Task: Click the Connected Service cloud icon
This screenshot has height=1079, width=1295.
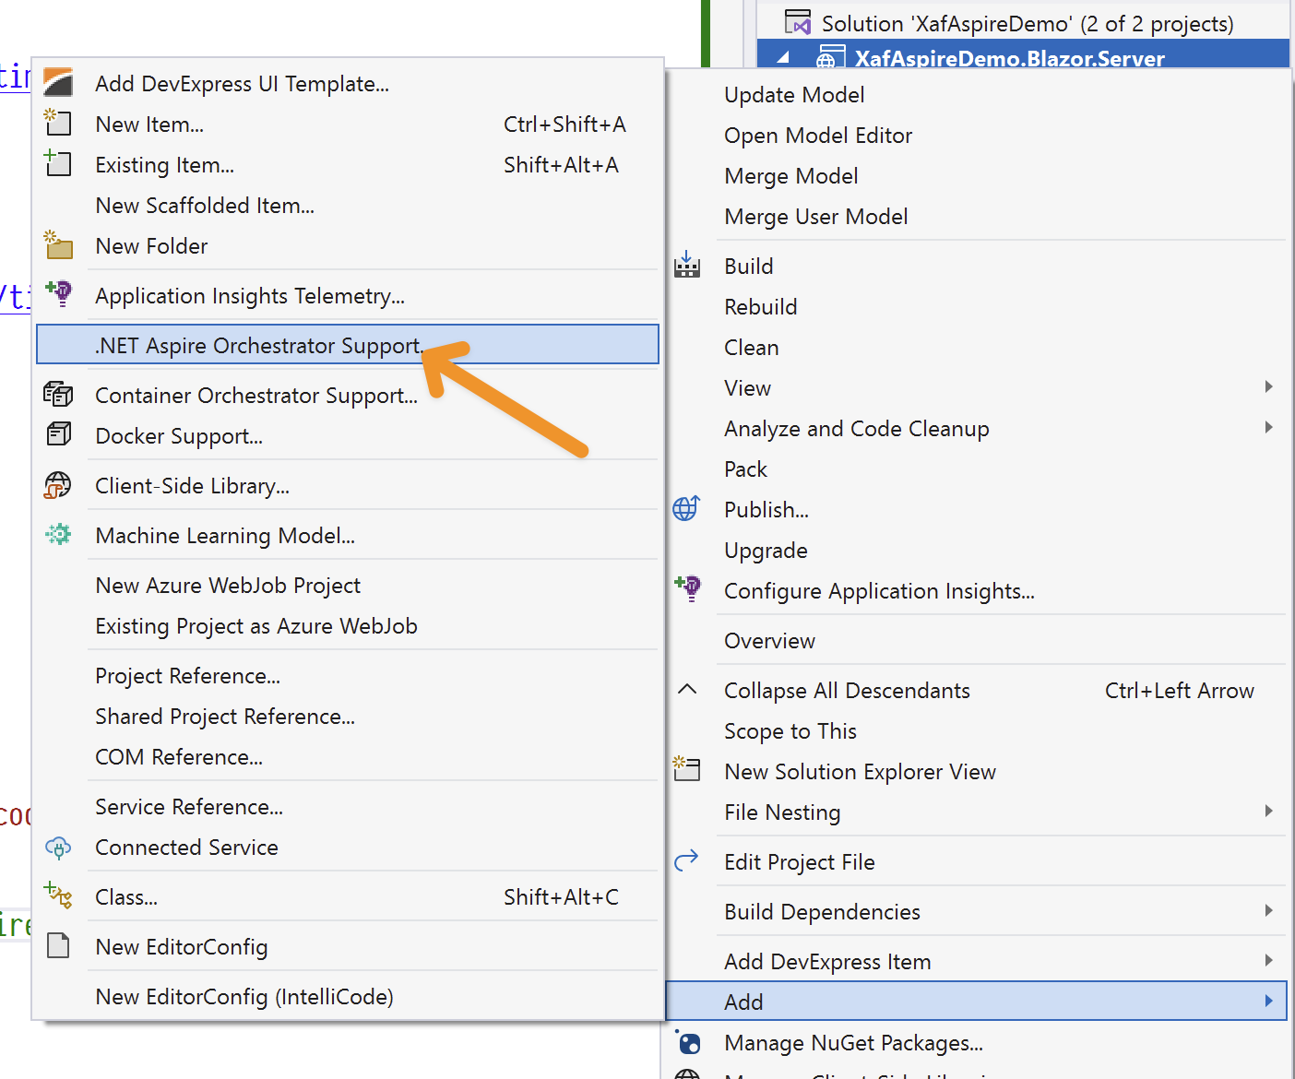Action: pyautogui.click(x=58, y=848)
